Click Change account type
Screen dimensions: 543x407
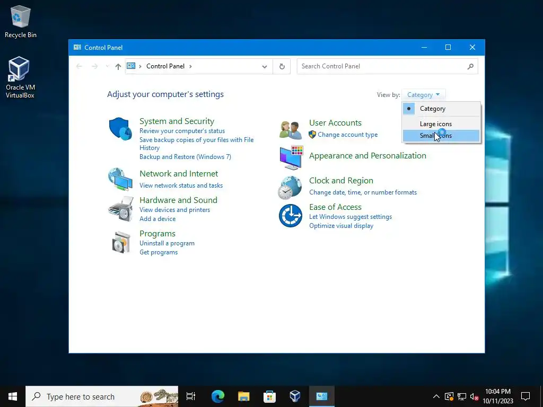pos(348,135)
